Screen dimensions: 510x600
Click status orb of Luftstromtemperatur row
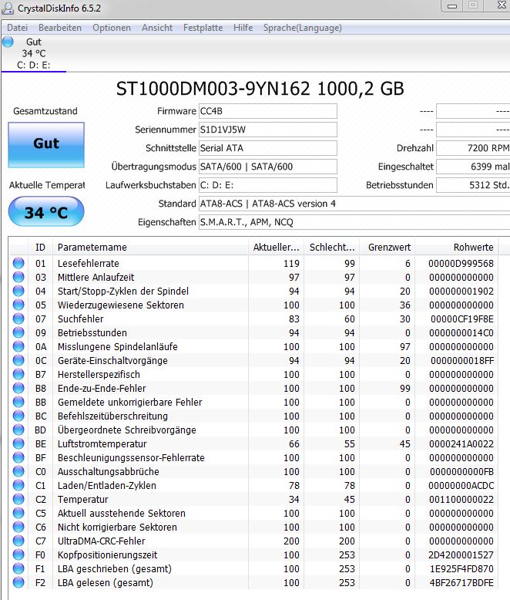point(18,443)
